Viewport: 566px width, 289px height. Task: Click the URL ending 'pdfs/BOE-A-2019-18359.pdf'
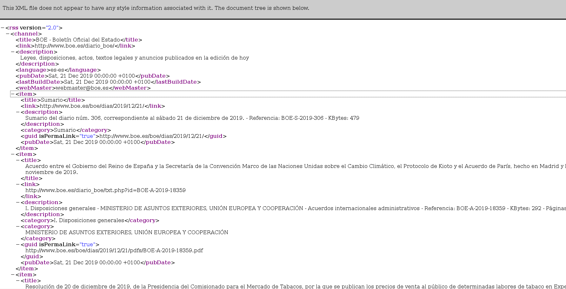(x=114, y=251)
